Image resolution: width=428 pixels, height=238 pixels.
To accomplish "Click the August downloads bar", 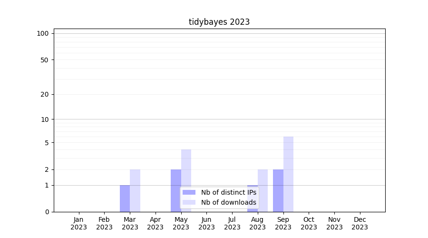I will point(263,190).
